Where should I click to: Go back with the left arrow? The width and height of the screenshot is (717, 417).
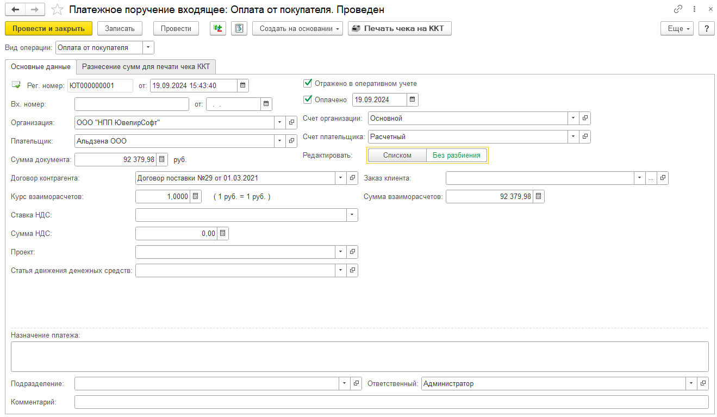tap(15, 10)
